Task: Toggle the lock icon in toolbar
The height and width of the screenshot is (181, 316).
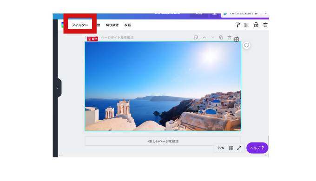Action: coord(256,25)
